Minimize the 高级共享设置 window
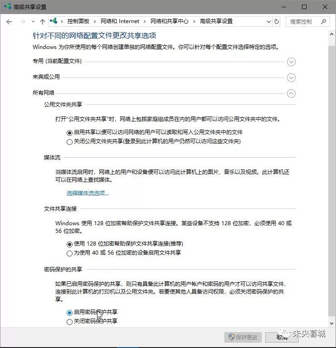The height and width of the screenshot is (348, 336). 283,7
